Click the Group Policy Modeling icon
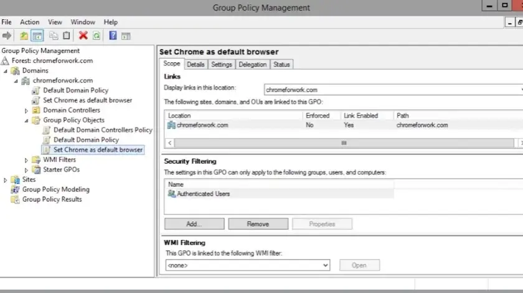This screenshot has width=523, height=293. 16,189
